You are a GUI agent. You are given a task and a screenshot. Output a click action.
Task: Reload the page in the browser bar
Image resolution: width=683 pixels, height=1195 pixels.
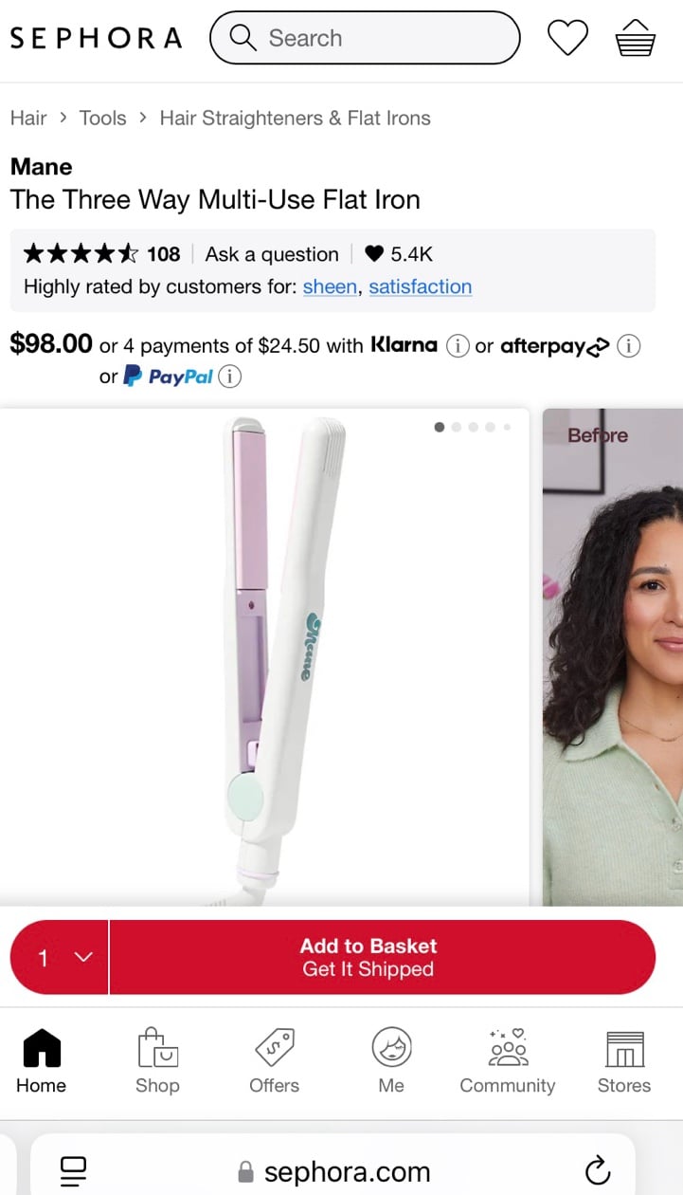(598, 1170)
